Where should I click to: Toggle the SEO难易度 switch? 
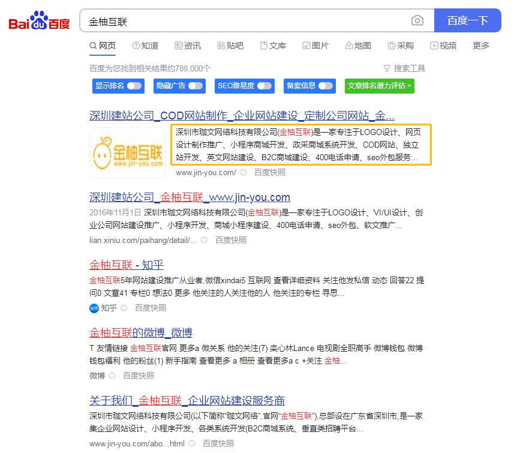click(264, 86)
